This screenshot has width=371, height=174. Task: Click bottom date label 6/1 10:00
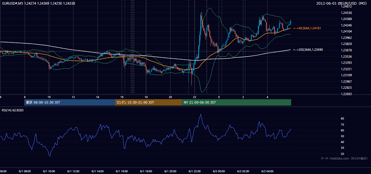[x=49, y=171]
